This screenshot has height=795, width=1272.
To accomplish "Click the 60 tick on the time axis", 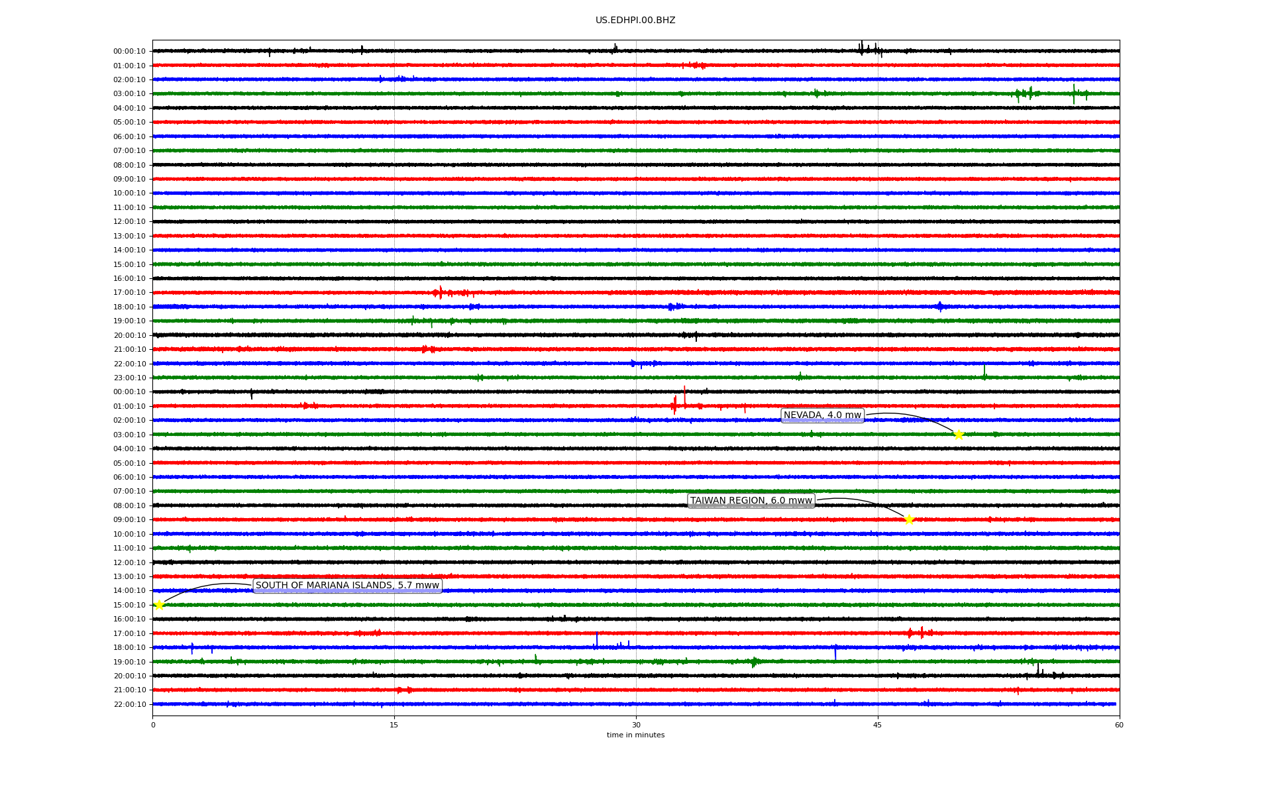I will (1119, 725).
